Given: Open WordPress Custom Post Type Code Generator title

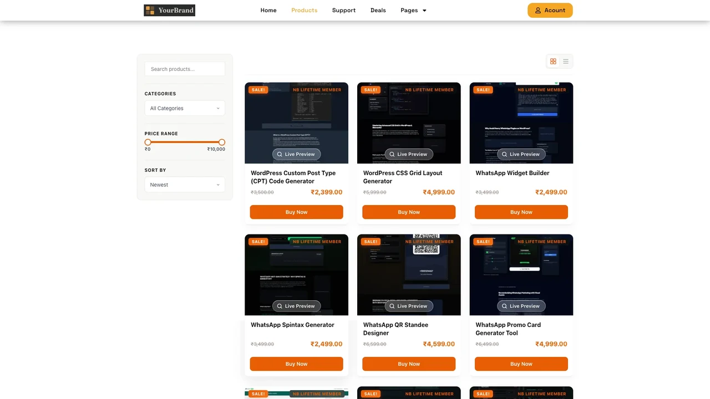Looking at the screenshot, I should [x=293, y=177].
